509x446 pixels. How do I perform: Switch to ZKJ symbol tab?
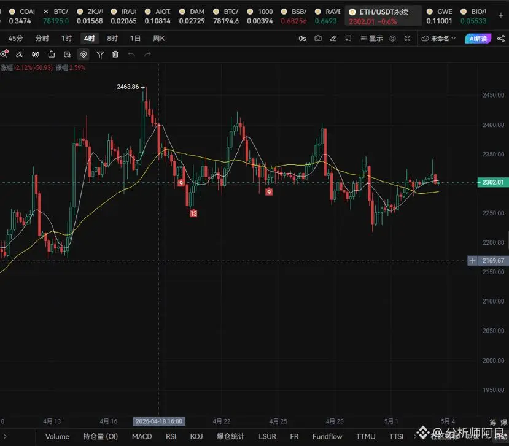90,16
